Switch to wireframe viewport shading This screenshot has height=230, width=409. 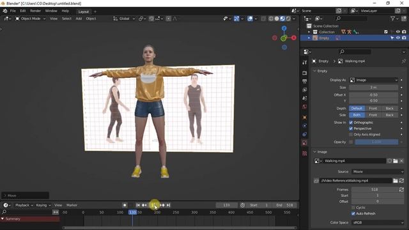tap(271, 19)
